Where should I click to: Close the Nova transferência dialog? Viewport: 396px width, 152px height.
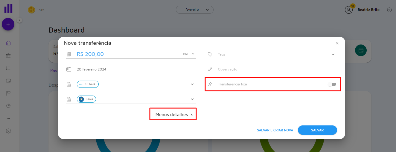337,43
